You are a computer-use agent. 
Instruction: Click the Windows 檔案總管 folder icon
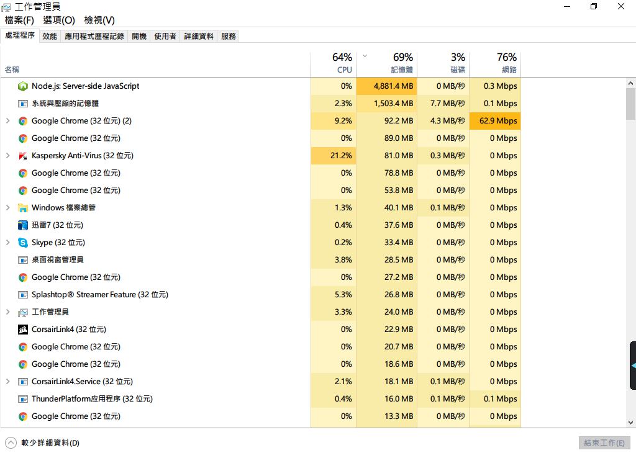click(23, 208)
